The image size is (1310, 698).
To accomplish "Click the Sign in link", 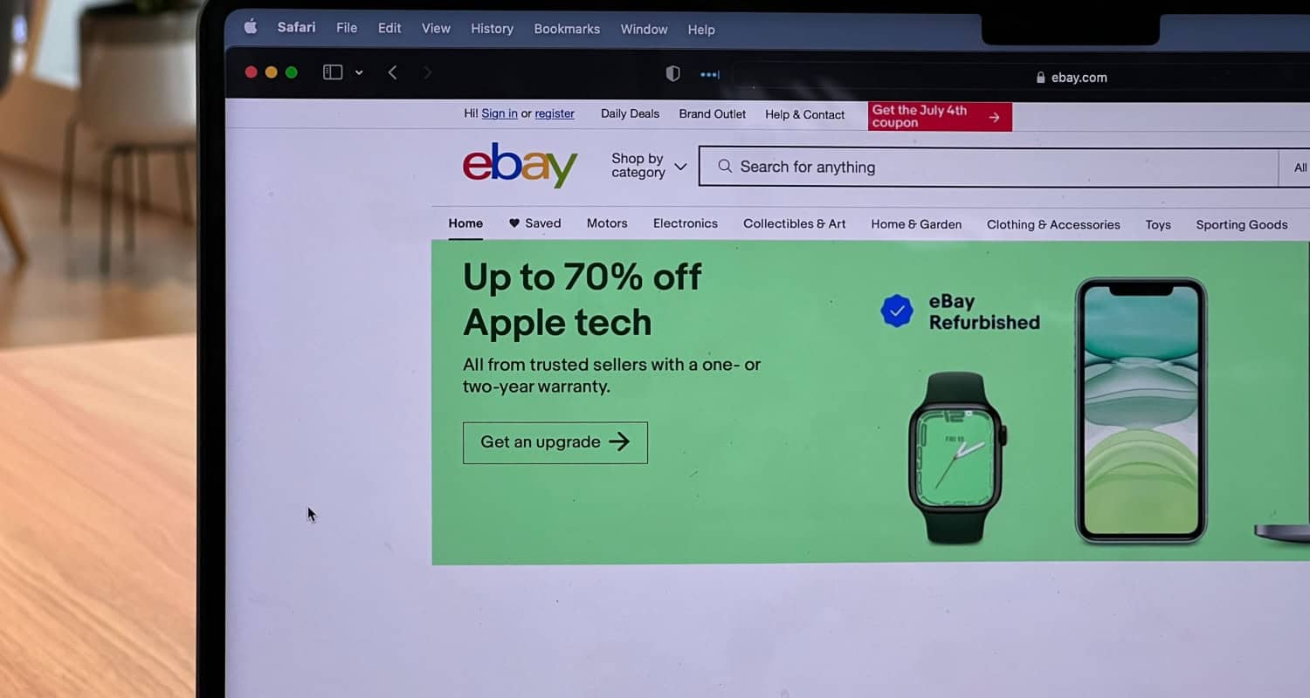I will [x=500, y=113].
